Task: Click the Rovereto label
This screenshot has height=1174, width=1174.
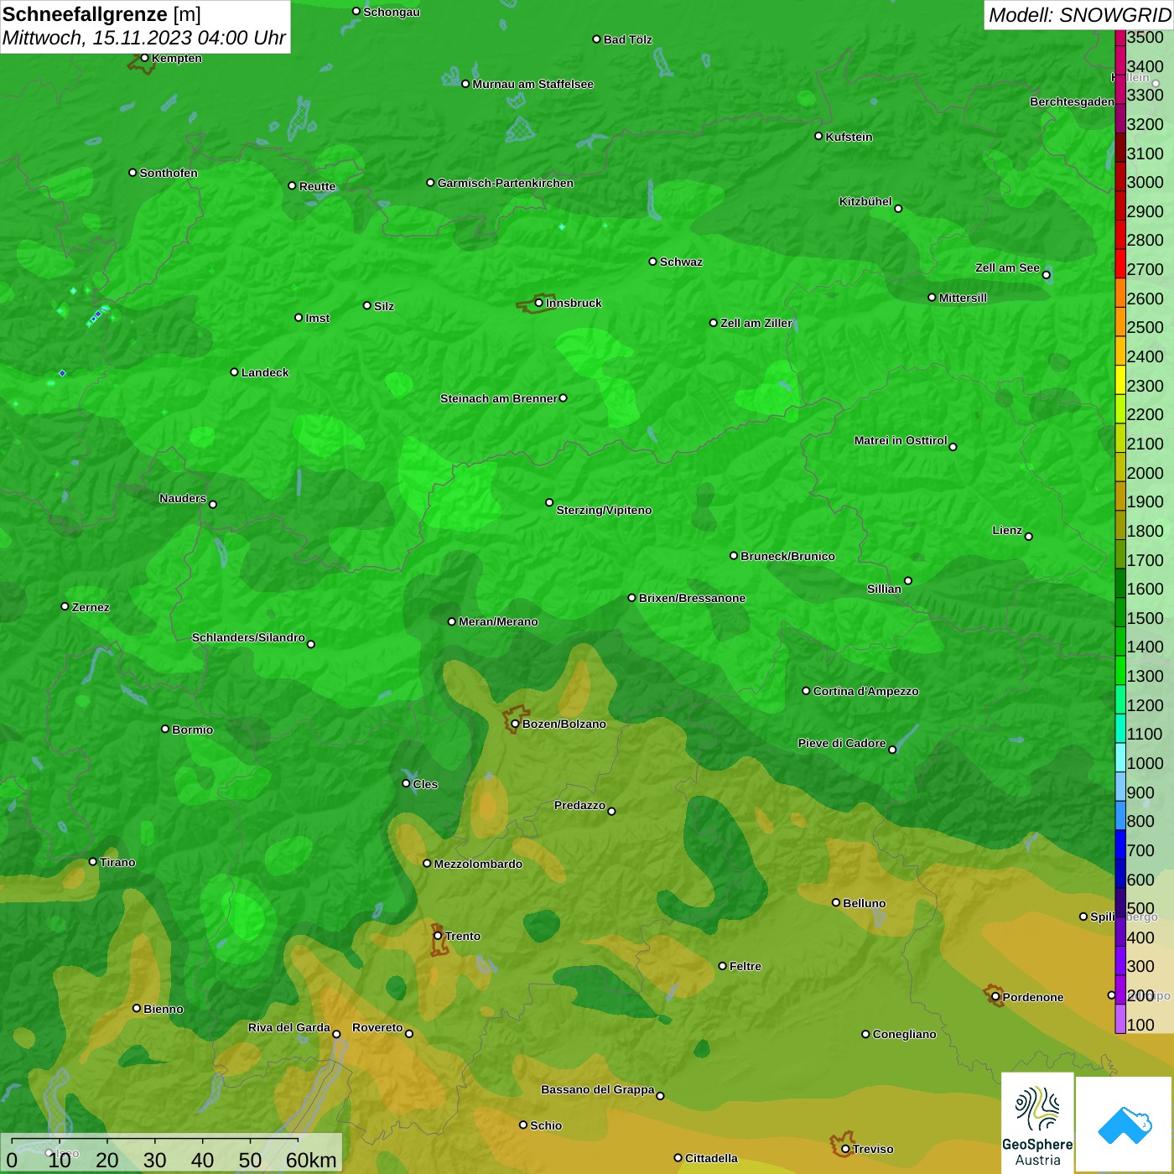Action: tap(377, 1027)
